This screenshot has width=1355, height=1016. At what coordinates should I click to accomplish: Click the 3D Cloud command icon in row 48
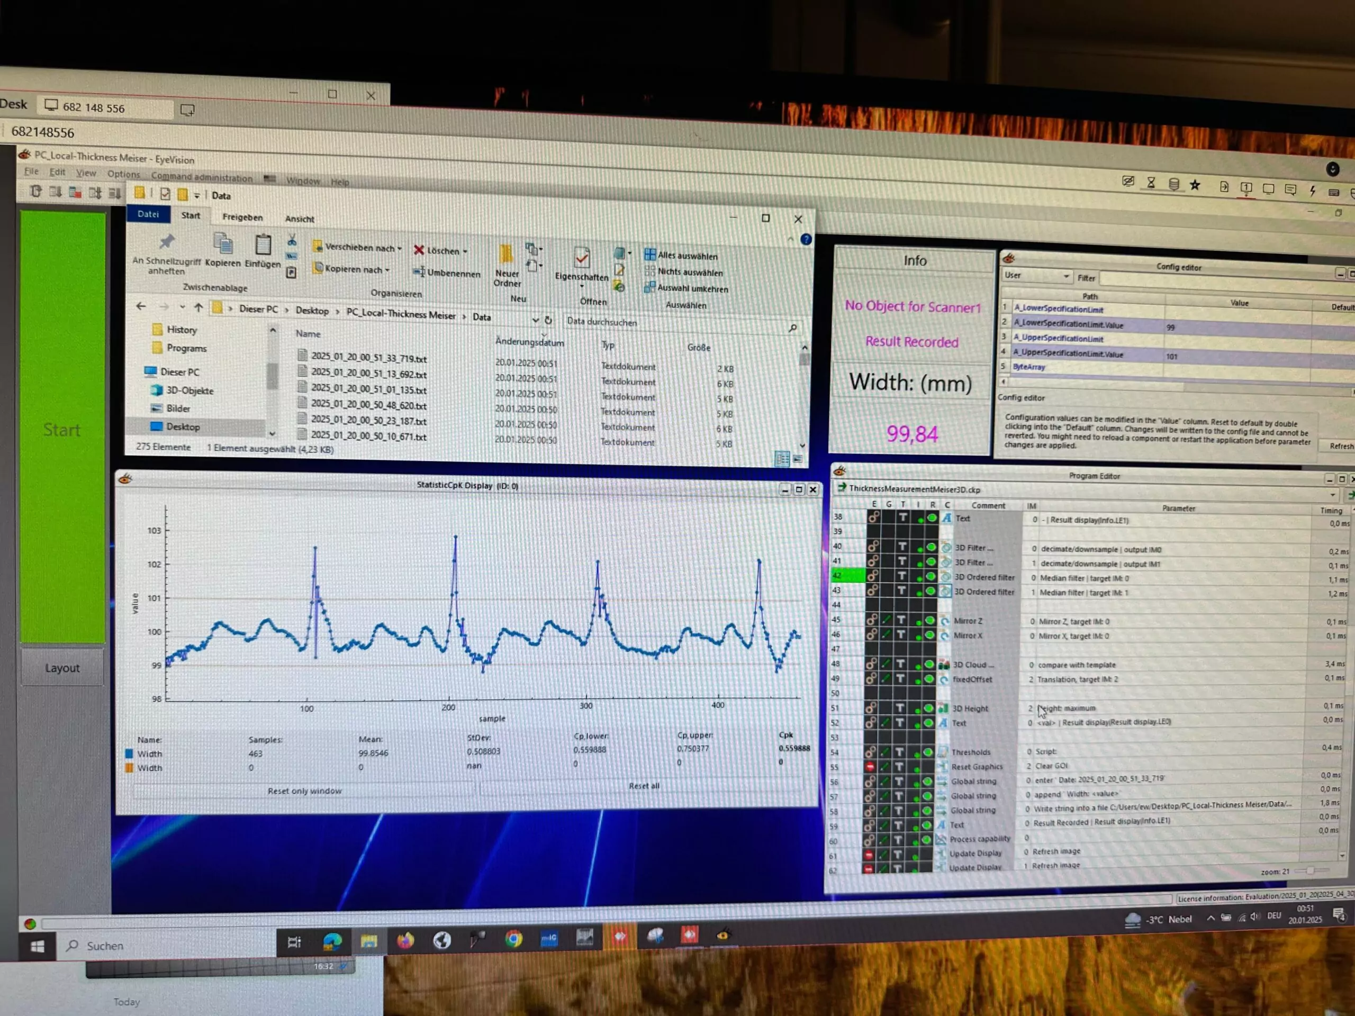[944, 665]
